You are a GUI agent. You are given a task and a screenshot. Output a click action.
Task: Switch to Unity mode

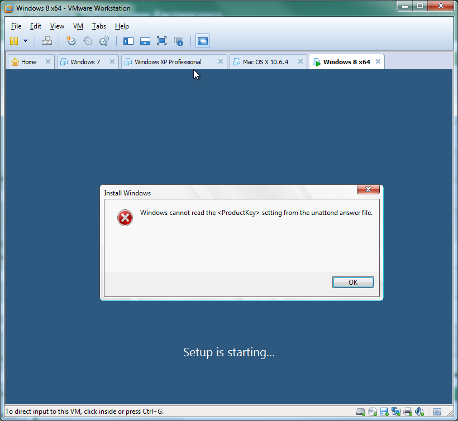point(179,41)
